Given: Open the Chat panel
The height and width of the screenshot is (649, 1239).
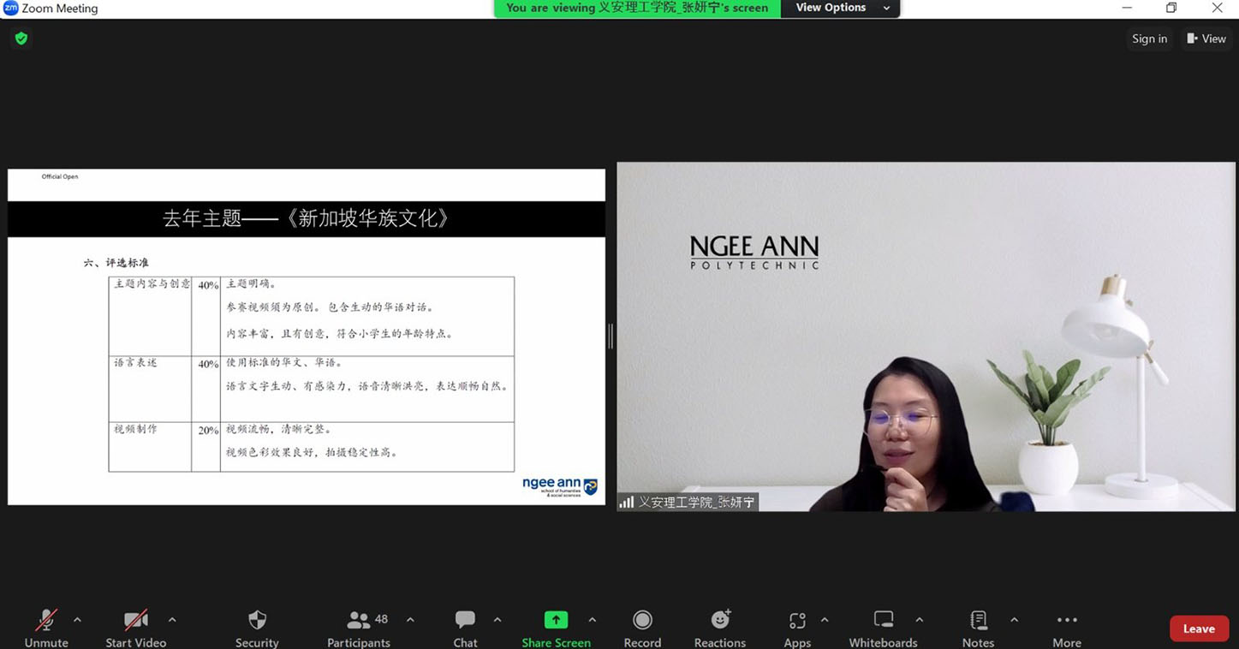Looking at the screenshot, I should click(465, 621).
